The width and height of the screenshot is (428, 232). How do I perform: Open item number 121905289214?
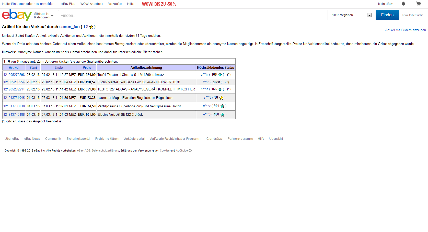click(x=14, y=89)
